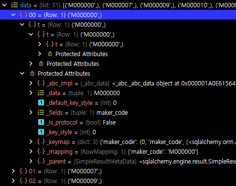Expand the _mapping RowMapping node
The width and height of the screenshot is (236, 186).
click(x=31, y=151)
